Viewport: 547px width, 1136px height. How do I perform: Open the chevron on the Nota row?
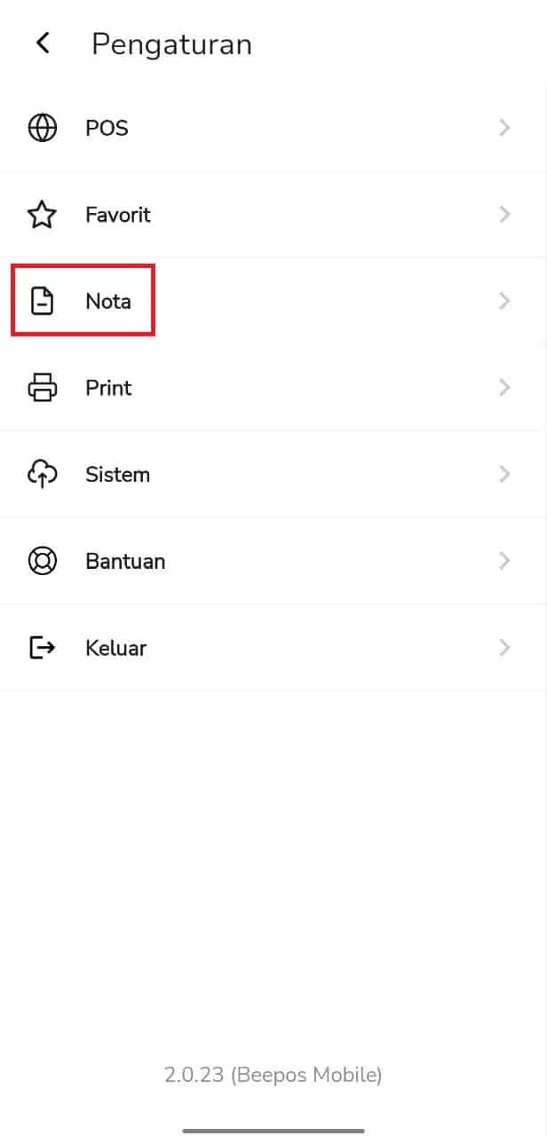tap(504, 302)
